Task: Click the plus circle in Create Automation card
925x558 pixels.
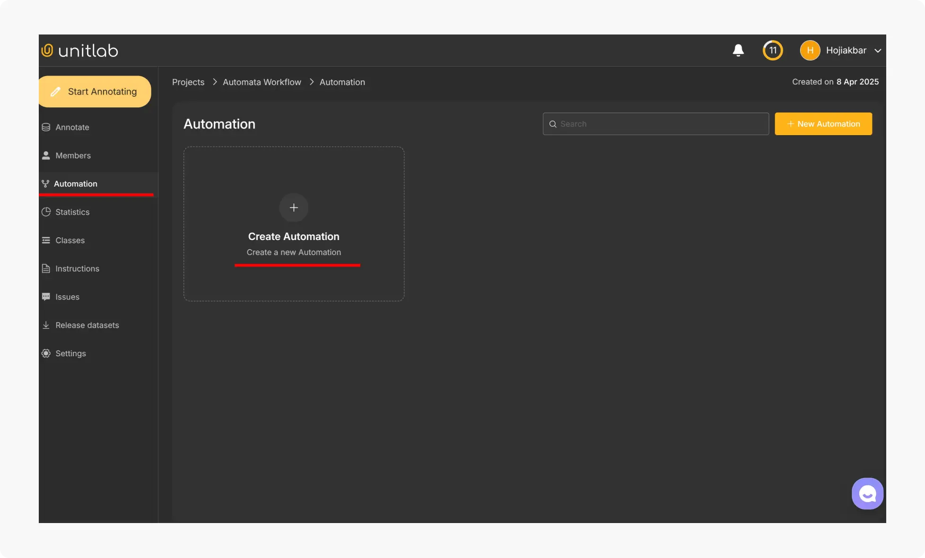Action: pyautogui.click(x=294, y=207)
